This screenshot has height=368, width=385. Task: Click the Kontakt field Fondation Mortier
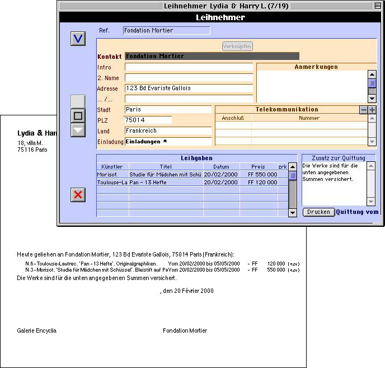212,56
